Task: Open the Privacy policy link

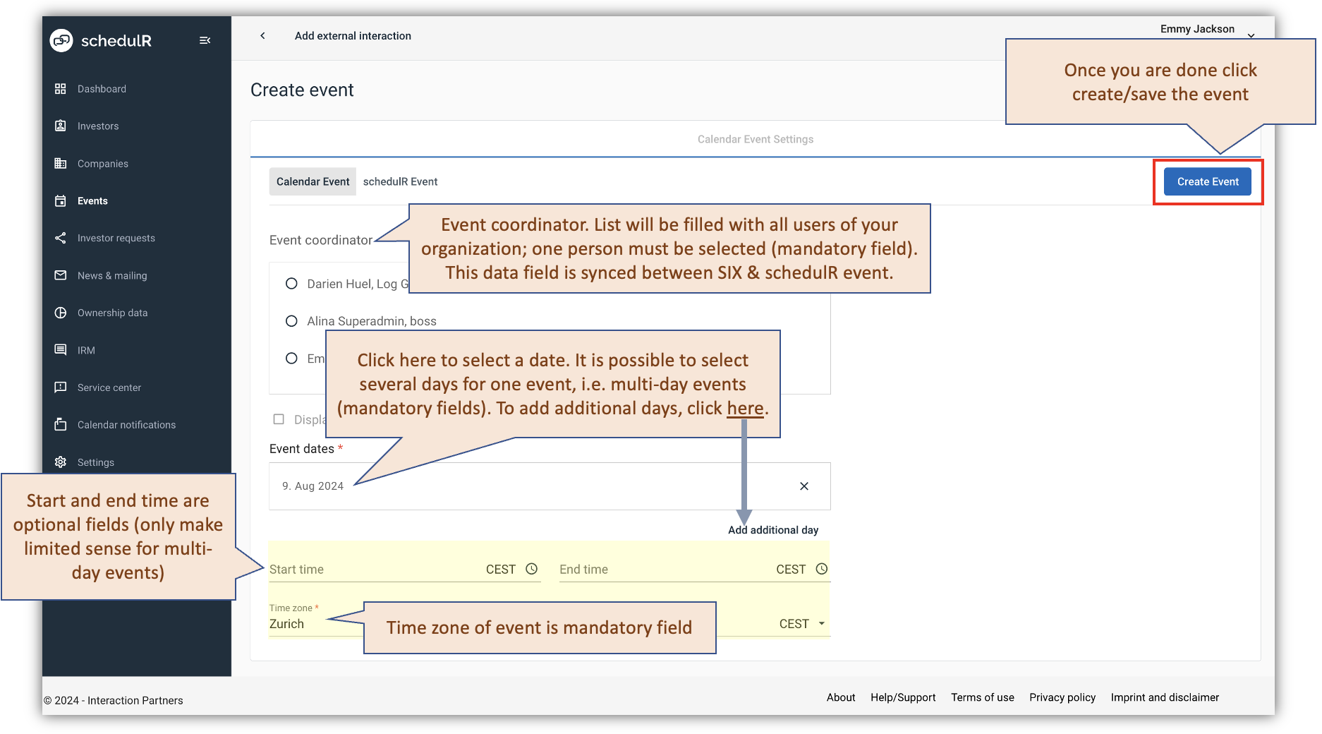Action: point(1062,697)
